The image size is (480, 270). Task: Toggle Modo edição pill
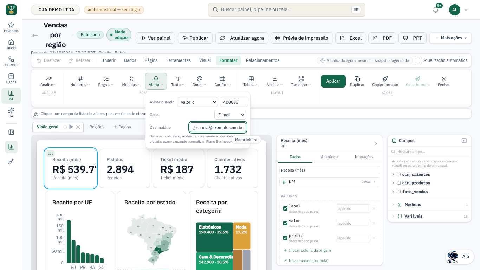click(119, 35)
